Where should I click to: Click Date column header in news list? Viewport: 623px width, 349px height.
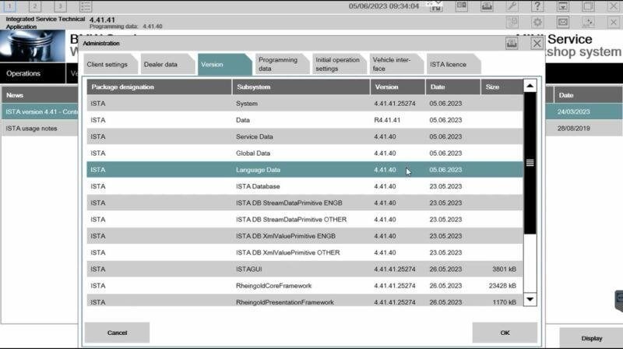tap(588, 95)
